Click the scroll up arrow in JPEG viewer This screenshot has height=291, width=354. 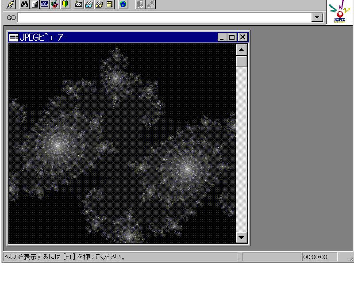(241, 50)
